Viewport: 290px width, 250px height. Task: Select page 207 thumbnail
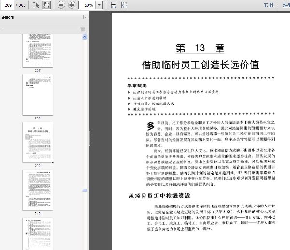[38, 50]
